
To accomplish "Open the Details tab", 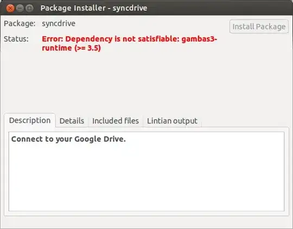I will (x=72, y=121).
